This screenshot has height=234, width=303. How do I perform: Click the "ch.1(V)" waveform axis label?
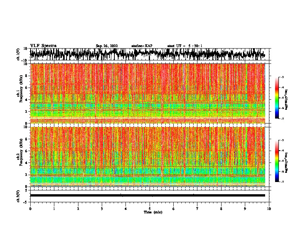pyautogui.click(x=18, y=54)
